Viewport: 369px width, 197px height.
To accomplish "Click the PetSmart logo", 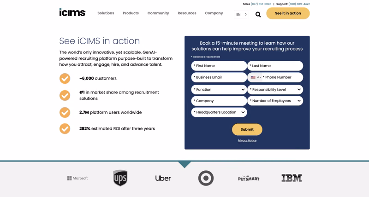I will tap(249, 179).
